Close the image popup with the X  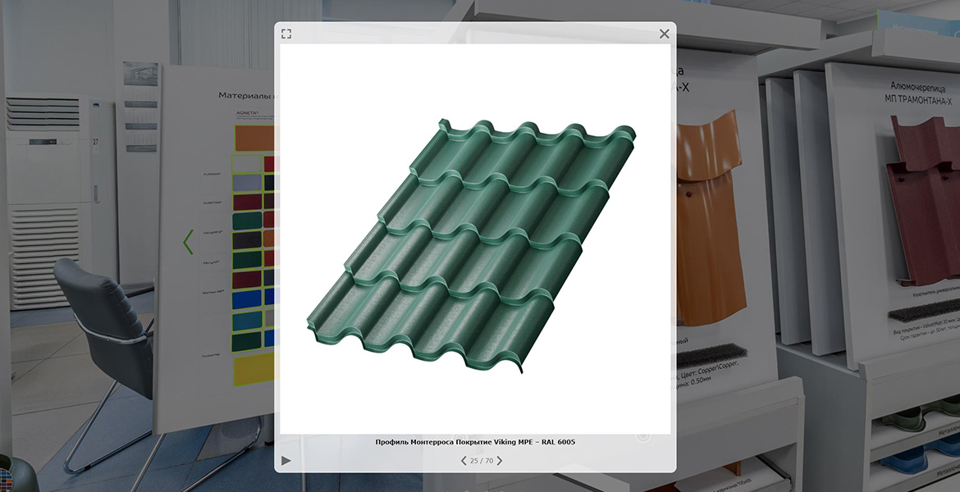pos(664,34)
